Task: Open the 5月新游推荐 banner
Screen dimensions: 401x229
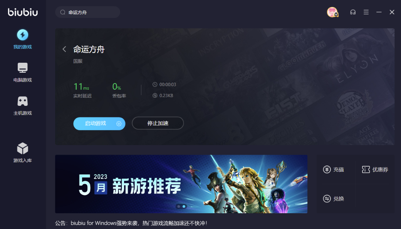Action: (x=181, y=184)
